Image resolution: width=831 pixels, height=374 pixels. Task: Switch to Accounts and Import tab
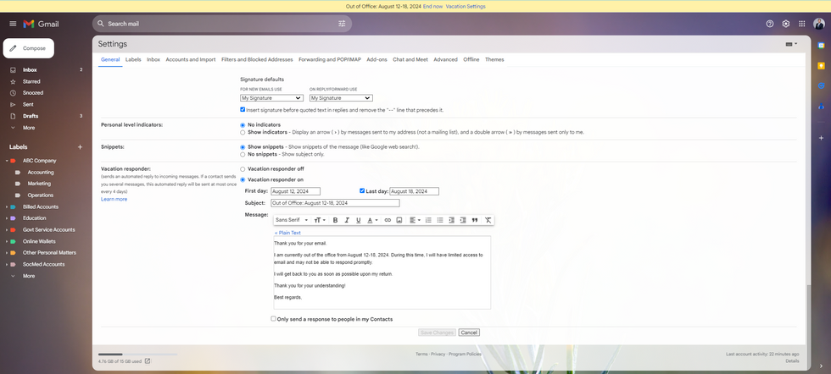click(191, 60)
